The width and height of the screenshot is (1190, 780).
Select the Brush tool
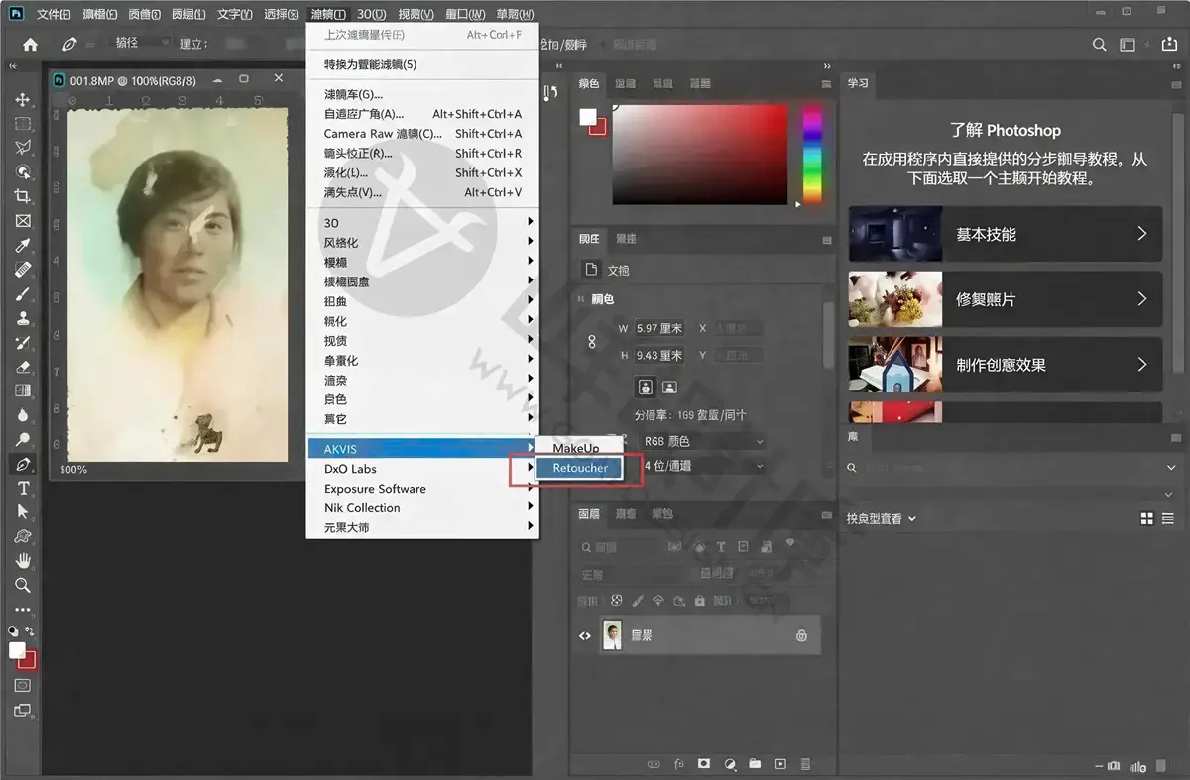23,293
